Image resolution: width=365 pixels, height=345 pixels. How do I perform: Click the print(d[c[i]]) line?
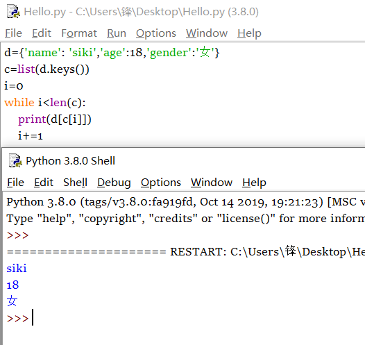[55, 119]
